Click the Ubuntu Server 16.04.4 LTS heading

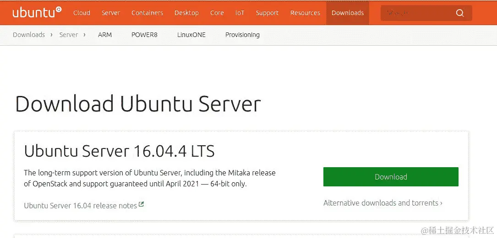[x=119, y=151]
